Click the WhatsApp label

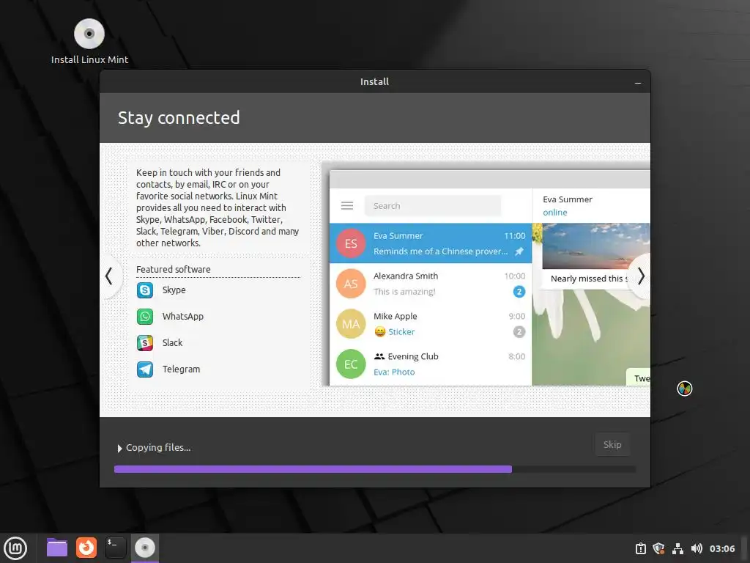coord(182,317)
